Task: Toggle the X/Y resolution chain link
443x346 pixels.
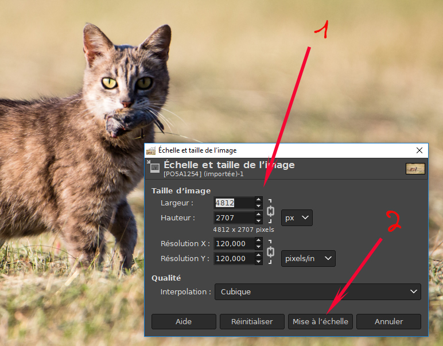Action: point(270,251)
